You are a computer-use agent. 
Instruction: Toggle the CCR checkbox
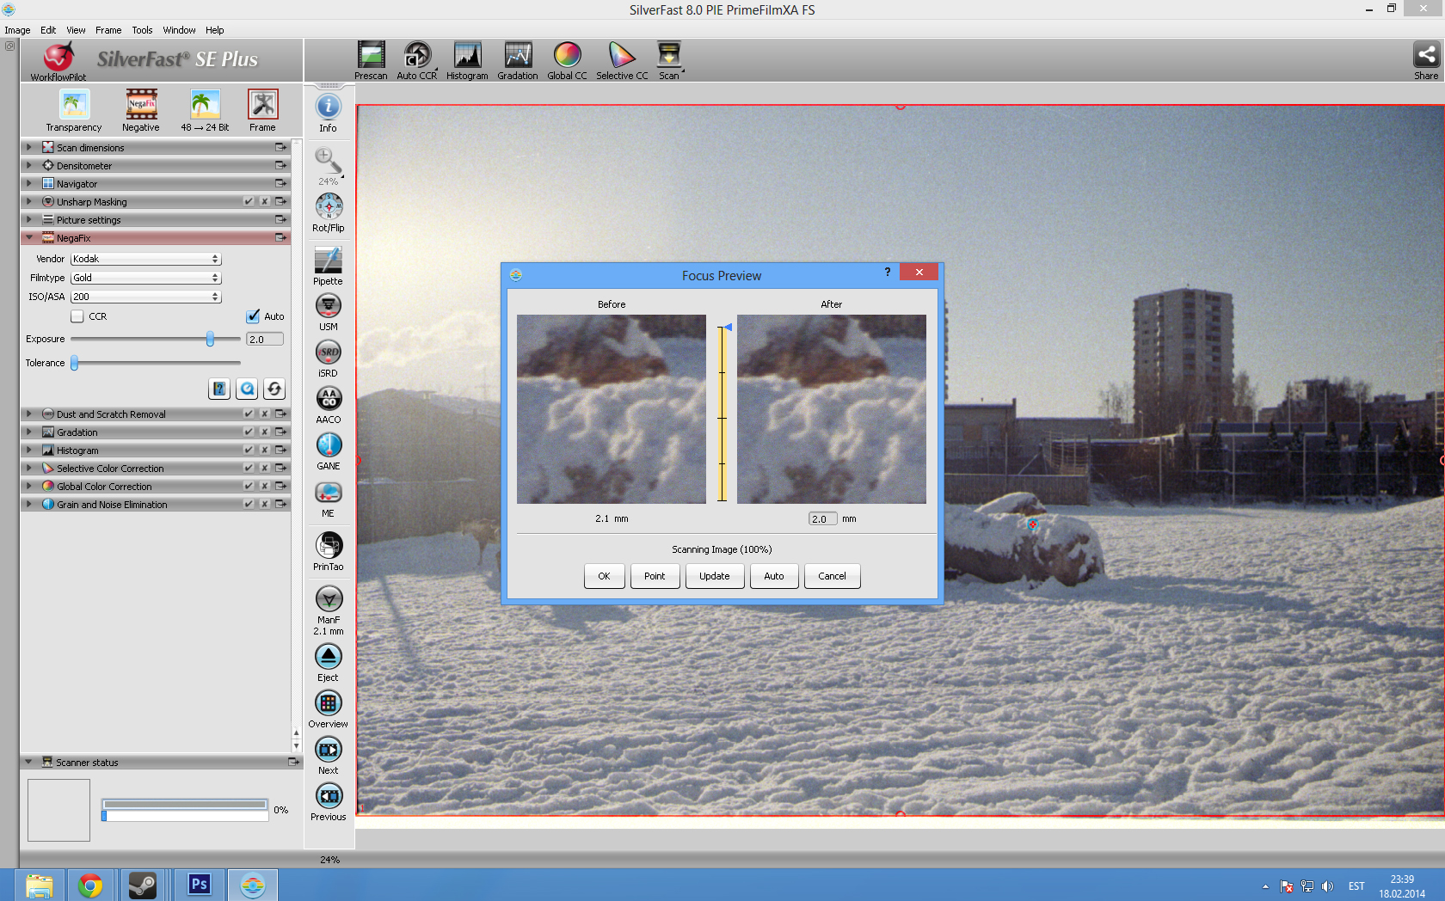[x=77, y=316]
